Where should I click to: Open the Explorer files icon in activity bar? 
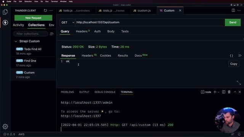coord(5,12)
